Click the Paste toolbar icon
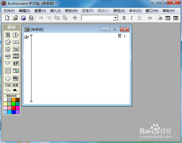This screenshot has height=143, width=182. click(65, 18)
